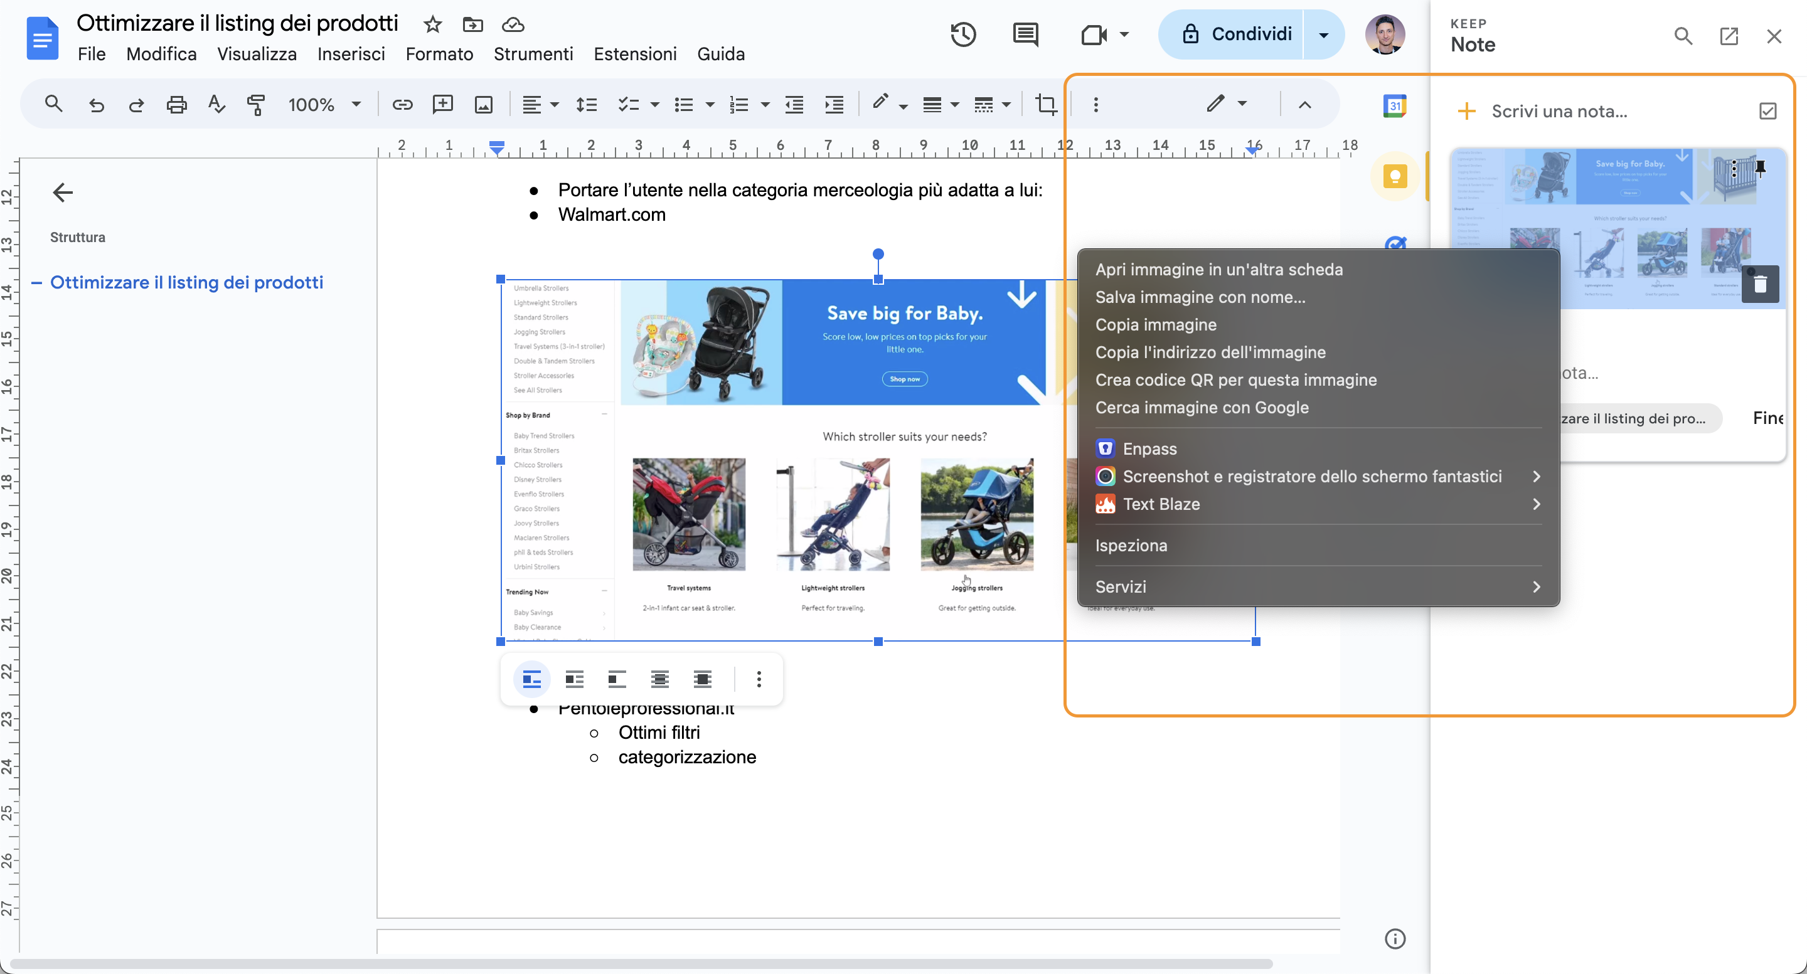Create new checklist in Keep panel
Screen dimensions: 1807x974
point(1767,111)
